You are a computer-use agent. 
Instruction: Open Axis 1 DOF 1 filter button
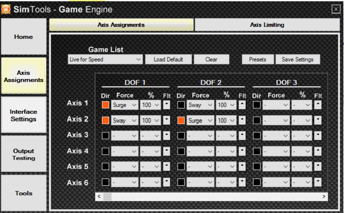(x=167, y=105)
